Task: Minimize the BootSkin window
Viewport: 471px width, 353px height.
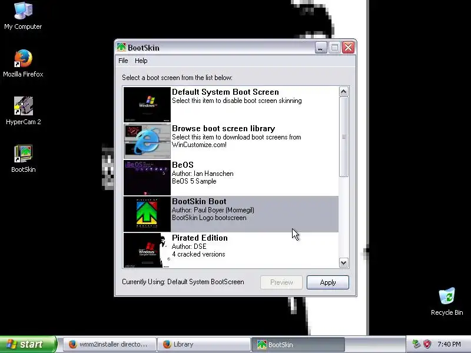Action: pos(320,48)
